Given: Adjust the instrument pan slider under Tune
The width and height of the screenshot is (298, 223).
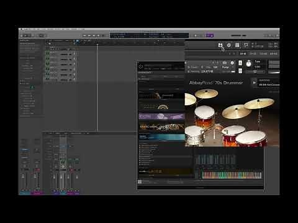Looking at the screenshot, I should 255,72.
